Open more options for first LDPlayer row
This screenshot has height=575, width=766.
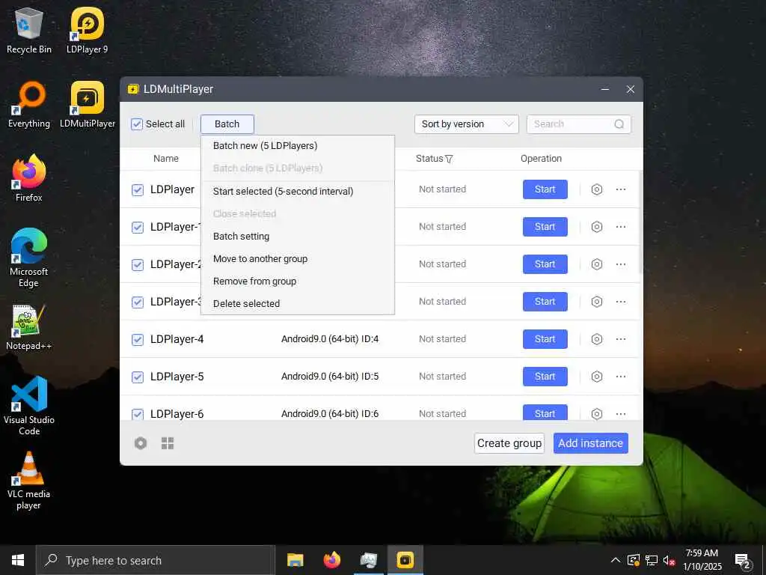[621, 189]
